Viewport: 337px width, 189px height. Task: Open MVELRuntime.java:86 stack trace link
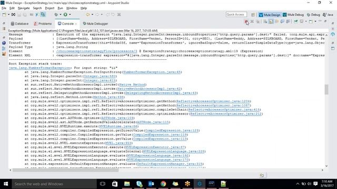pyautogui.click(x=118, y=126)
